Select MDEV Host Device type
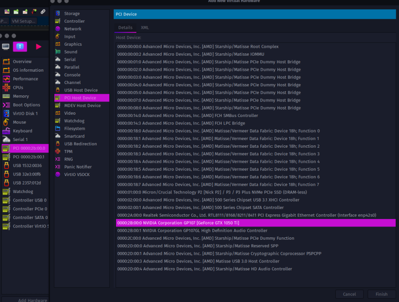 pos(82,105)
